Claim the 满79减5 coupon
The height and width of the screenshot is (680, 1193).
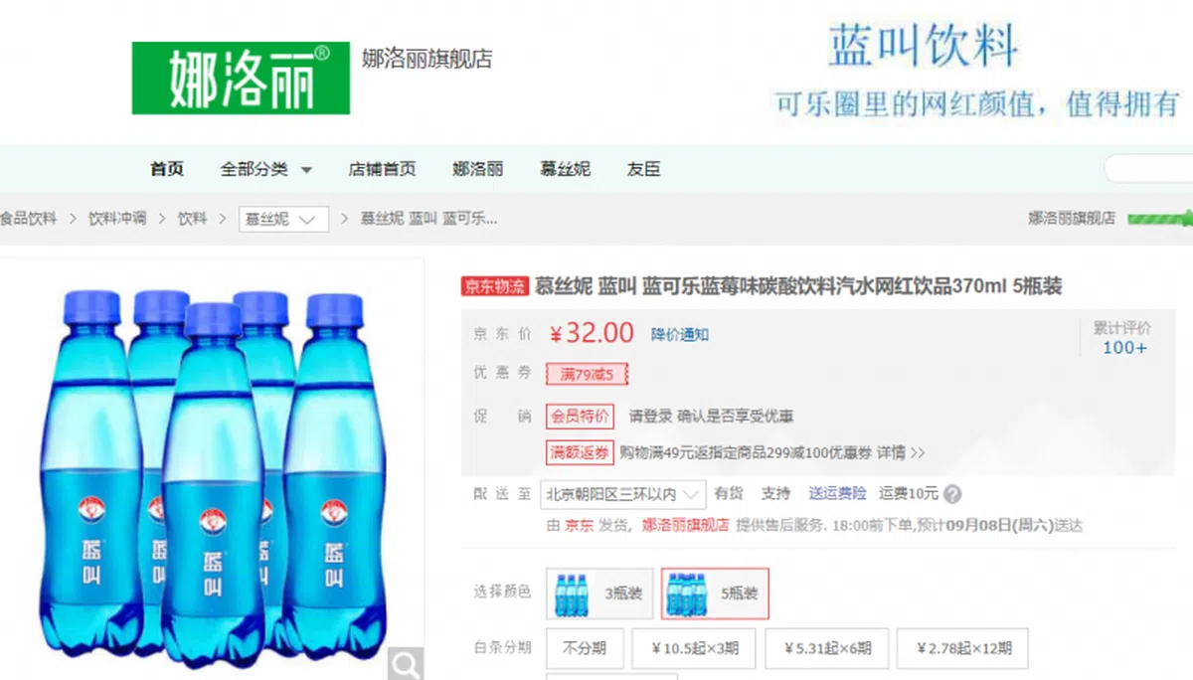(587, 375)
